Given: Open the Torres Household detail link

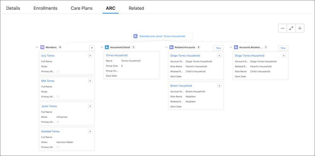Looking at the screenshot, I should tap(117, 55).
